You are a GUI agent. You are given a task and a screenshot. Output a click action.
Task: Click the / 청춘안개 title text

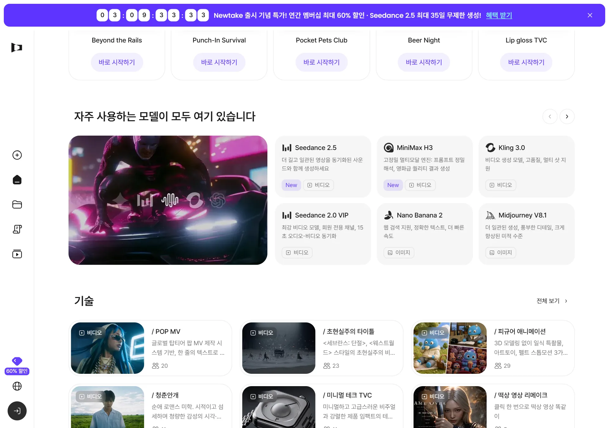point(165,395)
